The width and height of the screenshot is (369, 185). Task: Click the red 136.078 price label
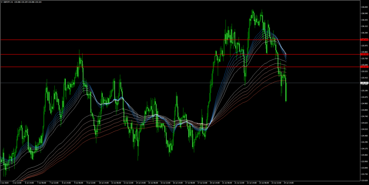[364, 40]
